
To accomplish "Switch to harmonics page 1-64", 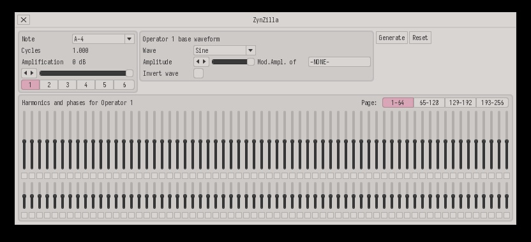I will 398,103.
